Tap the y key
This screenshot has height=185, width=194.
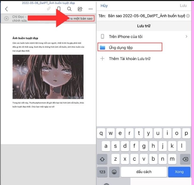click(148, 133)
